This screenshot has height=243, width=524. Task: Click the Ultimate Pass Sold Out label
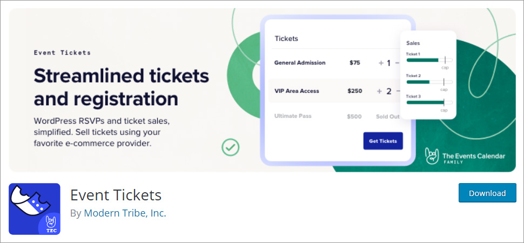(x=387, y=116)
